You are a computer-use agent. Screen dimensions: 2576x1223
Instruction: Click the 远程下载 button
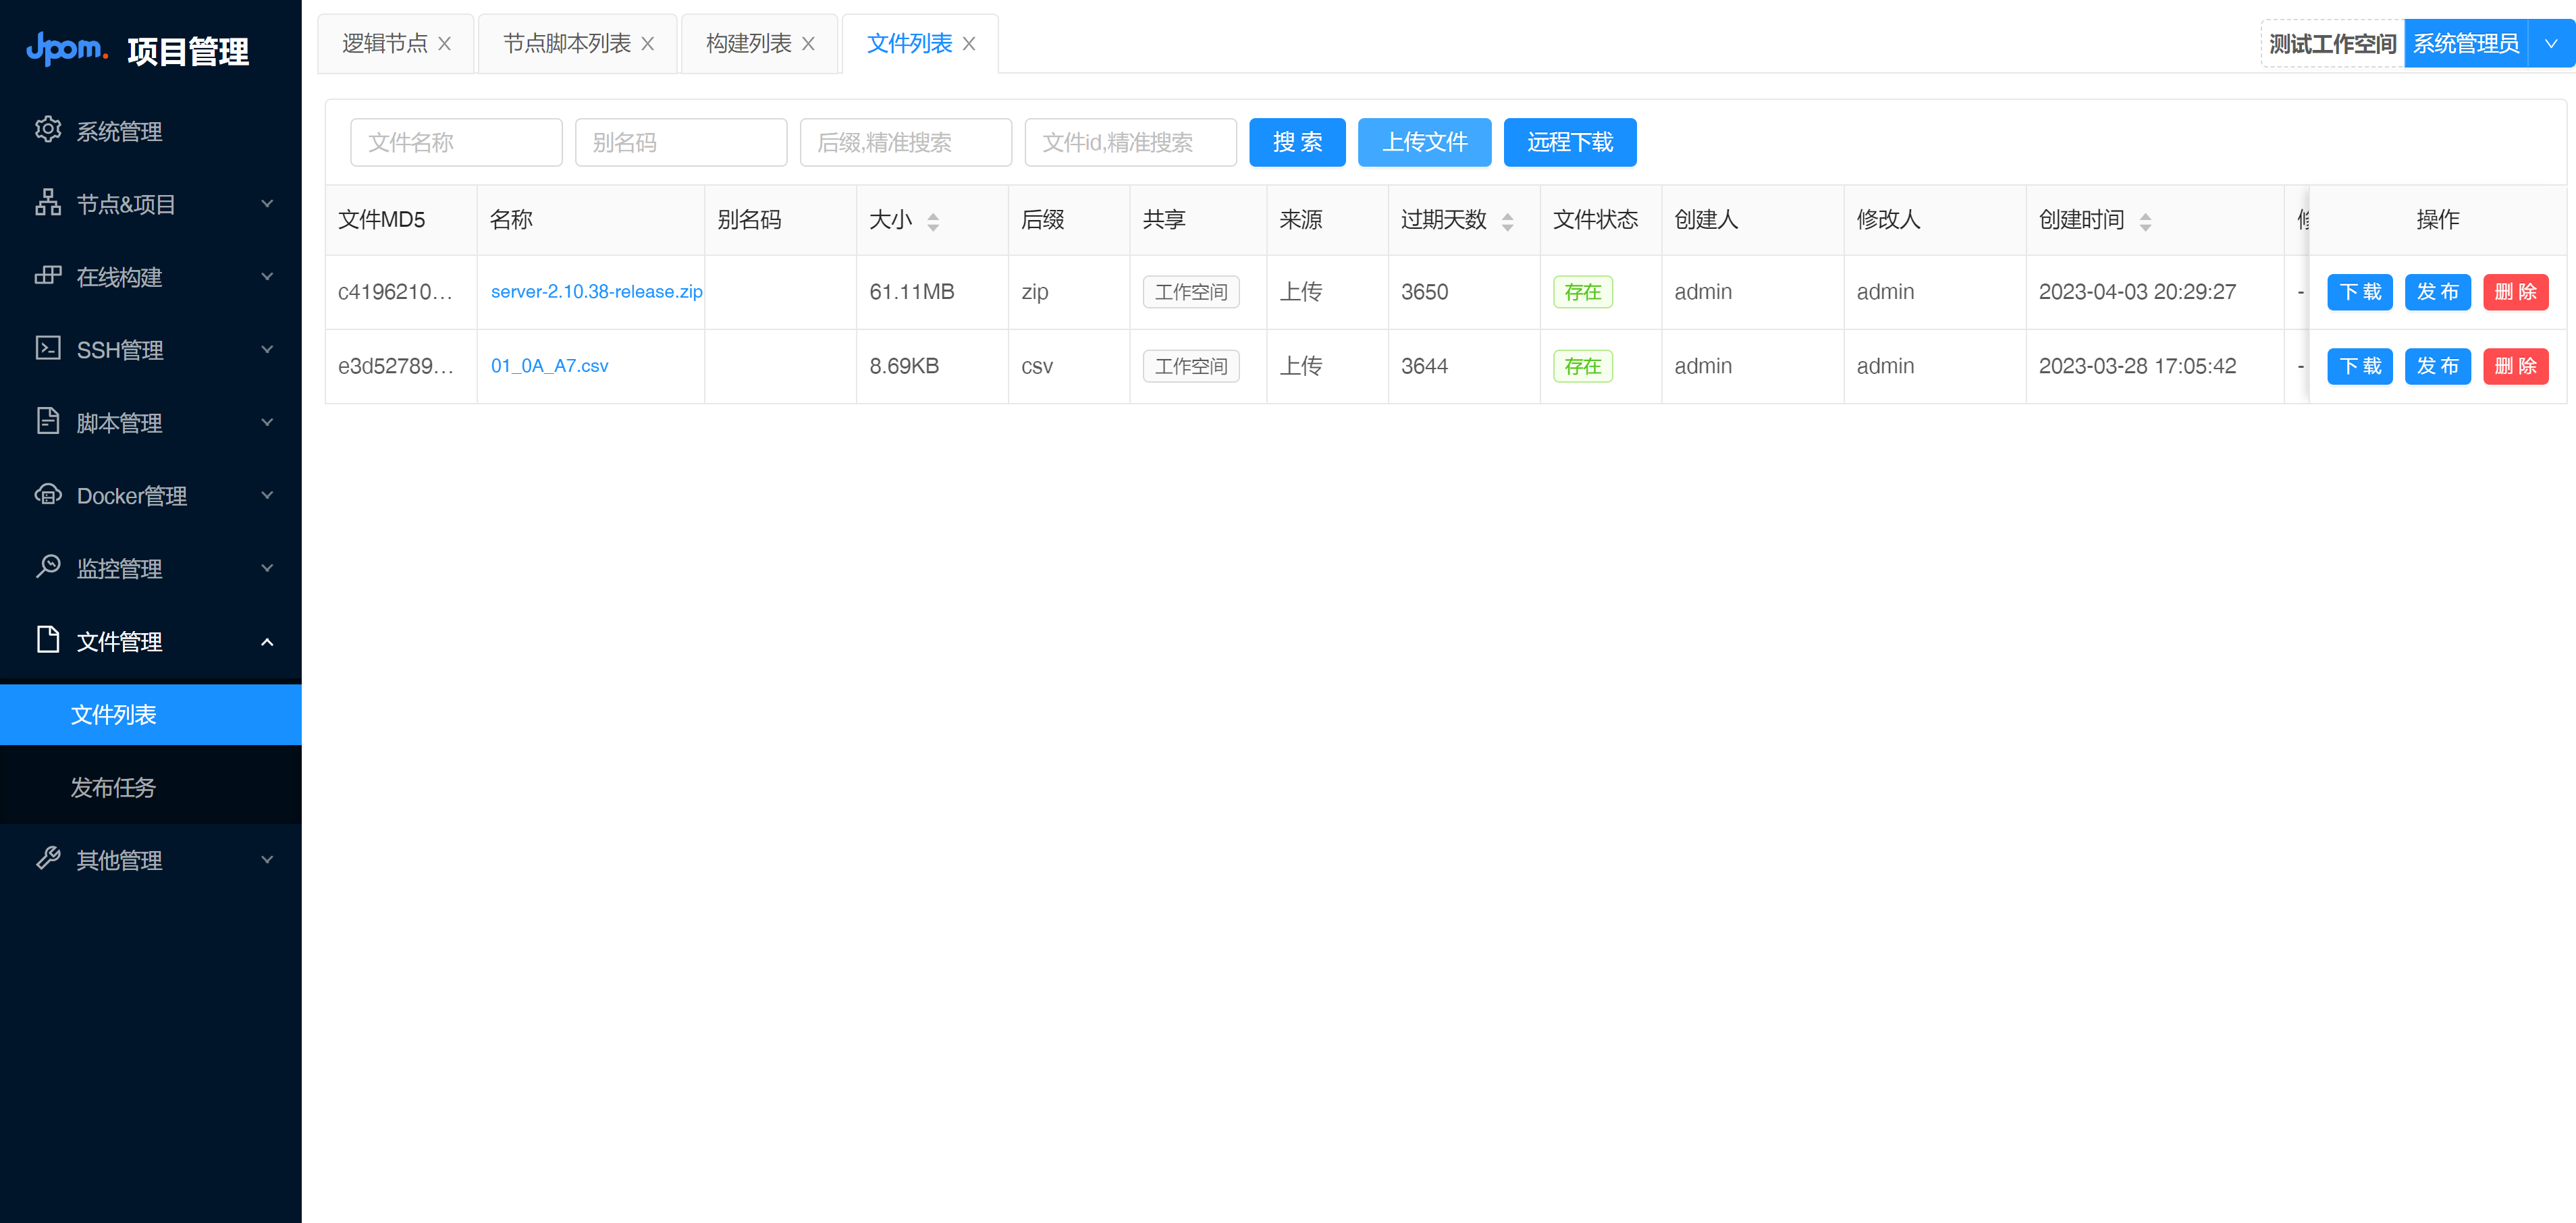[x=1569, y=142]
